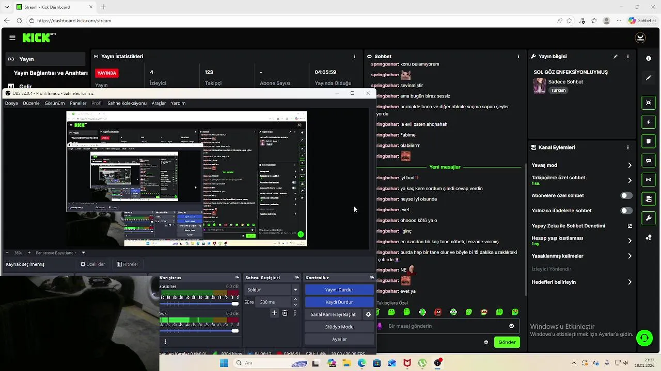The height and width of the screenshot is (371, 661).
Task: Click Yayını Durdur button in OBS
Action: [339, 290]
